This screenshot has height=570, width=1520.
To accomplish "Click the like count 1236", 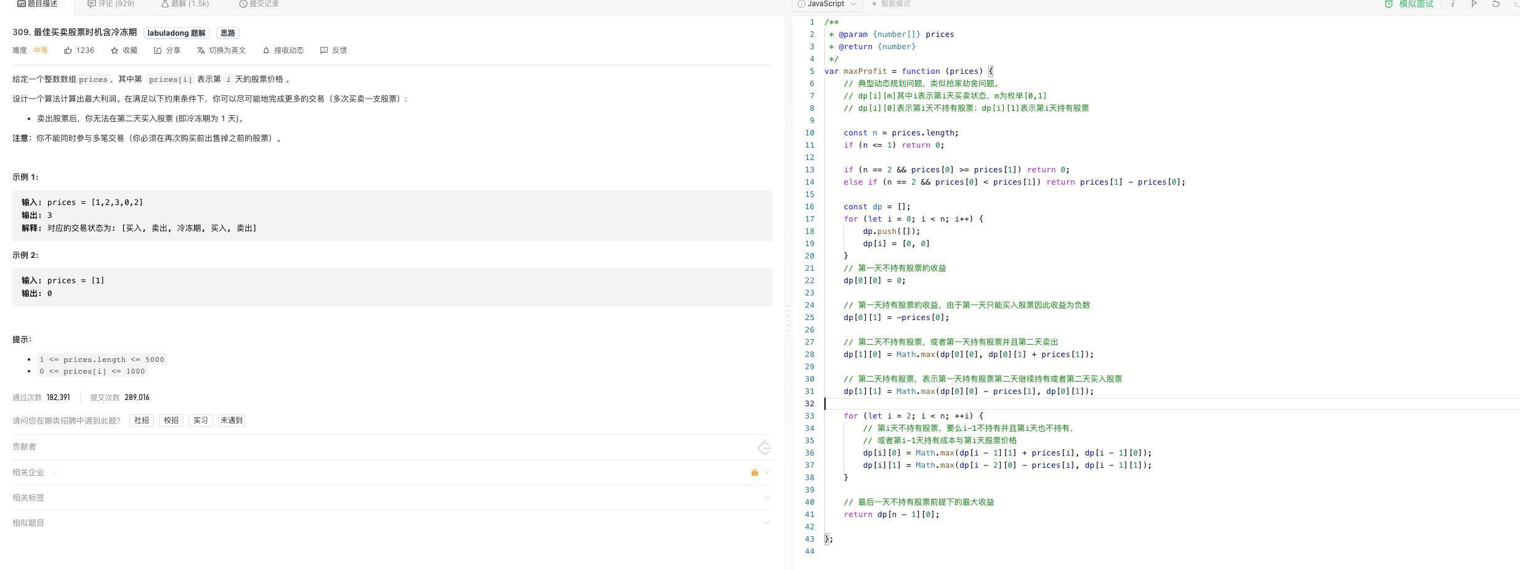I will click(x=85, y=50).
